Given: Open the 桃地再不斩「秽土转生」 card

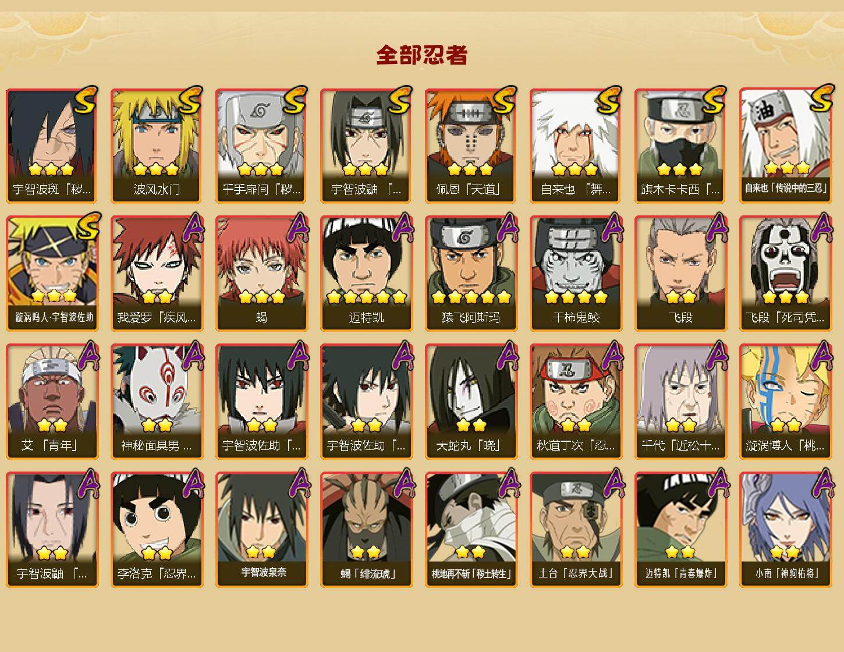Looking at the screenshot, I should 471,530.
